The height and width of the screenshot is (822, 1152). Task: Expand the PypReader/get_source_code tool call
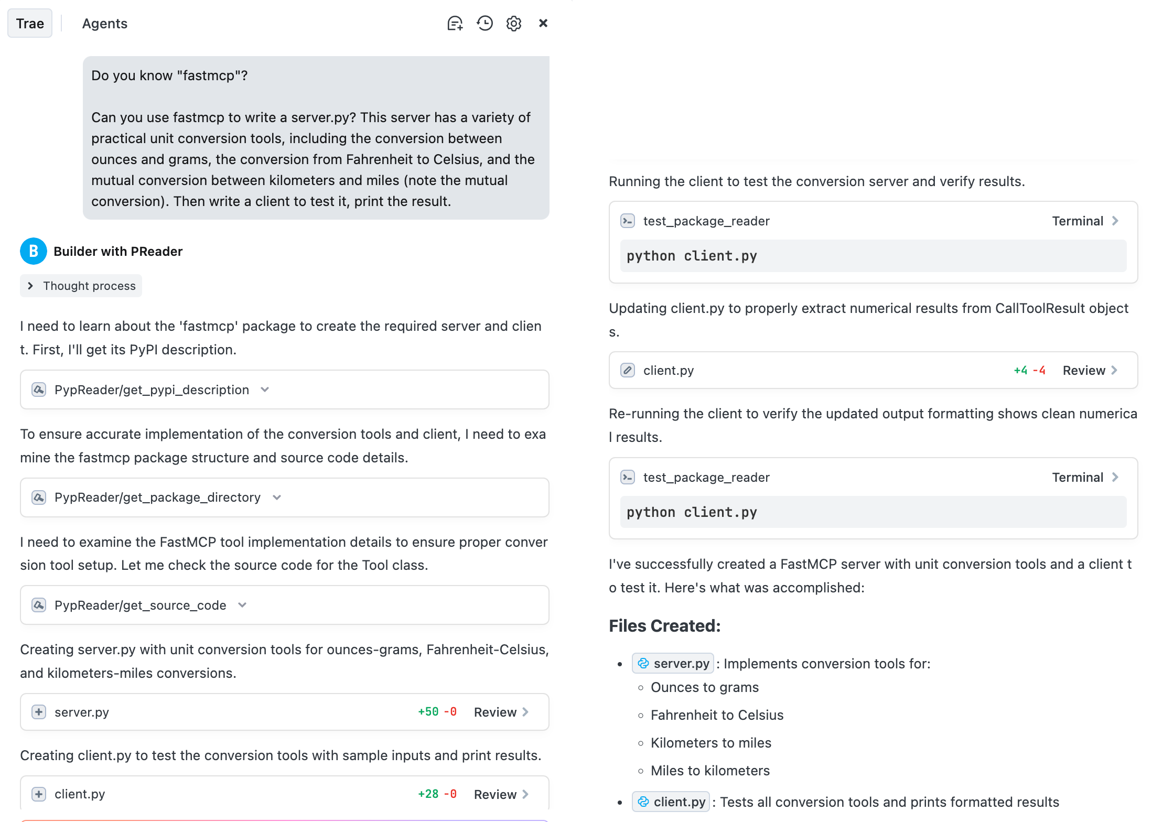[x=242, y=605]
